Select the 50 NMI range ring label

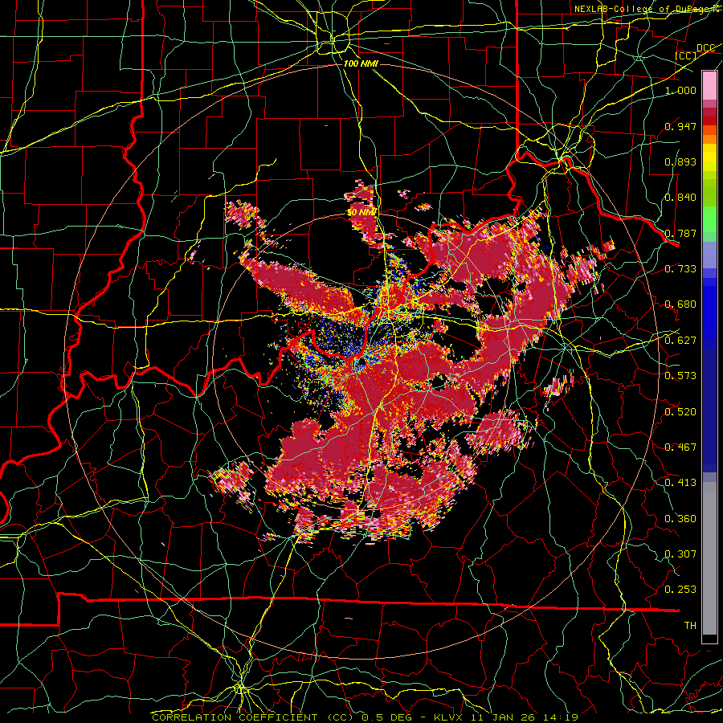click(x=362, y=212)
